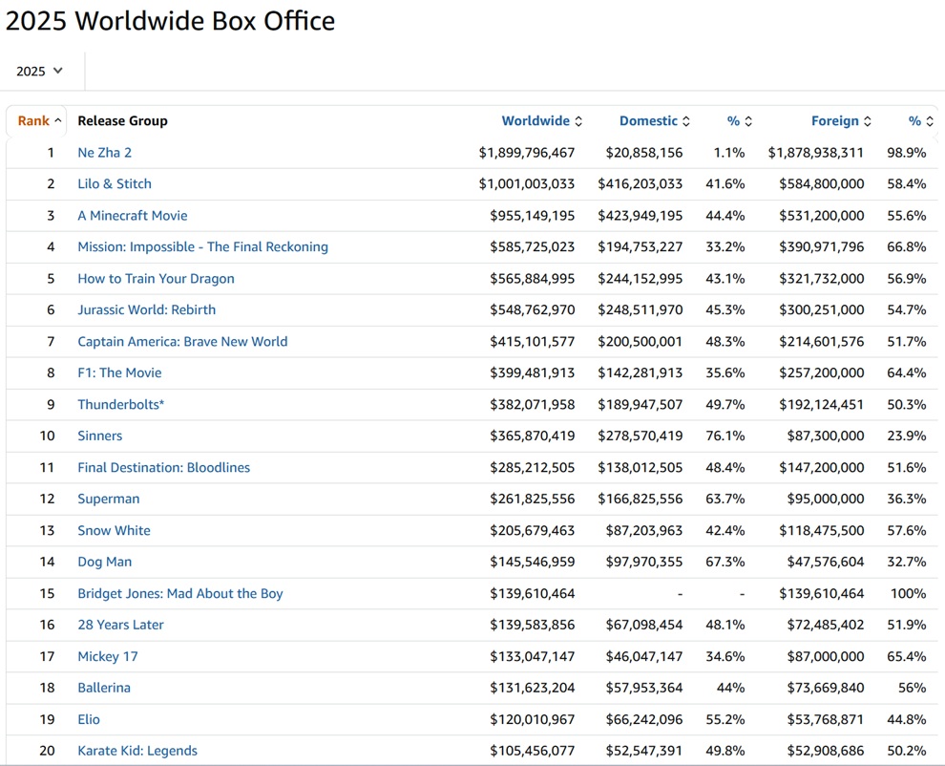Open the Mickey 17 link
945x766 pixels.
click(108, 656)
